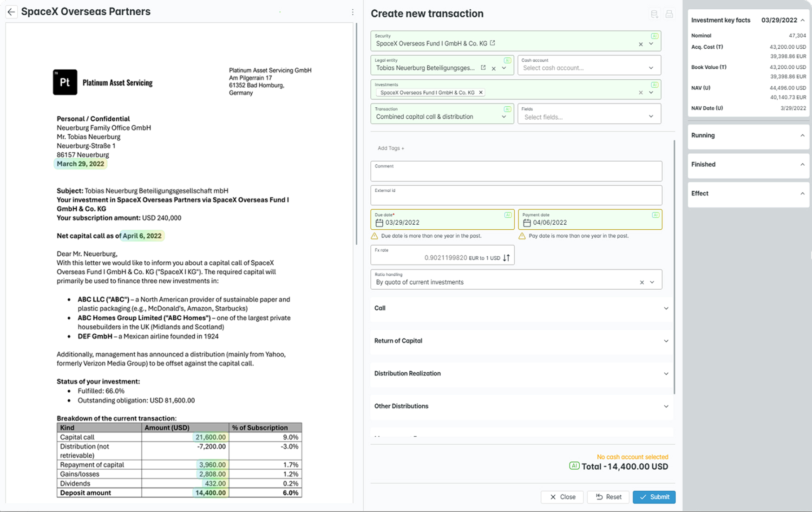Click into the Comment field

click(x=516, y=171)
